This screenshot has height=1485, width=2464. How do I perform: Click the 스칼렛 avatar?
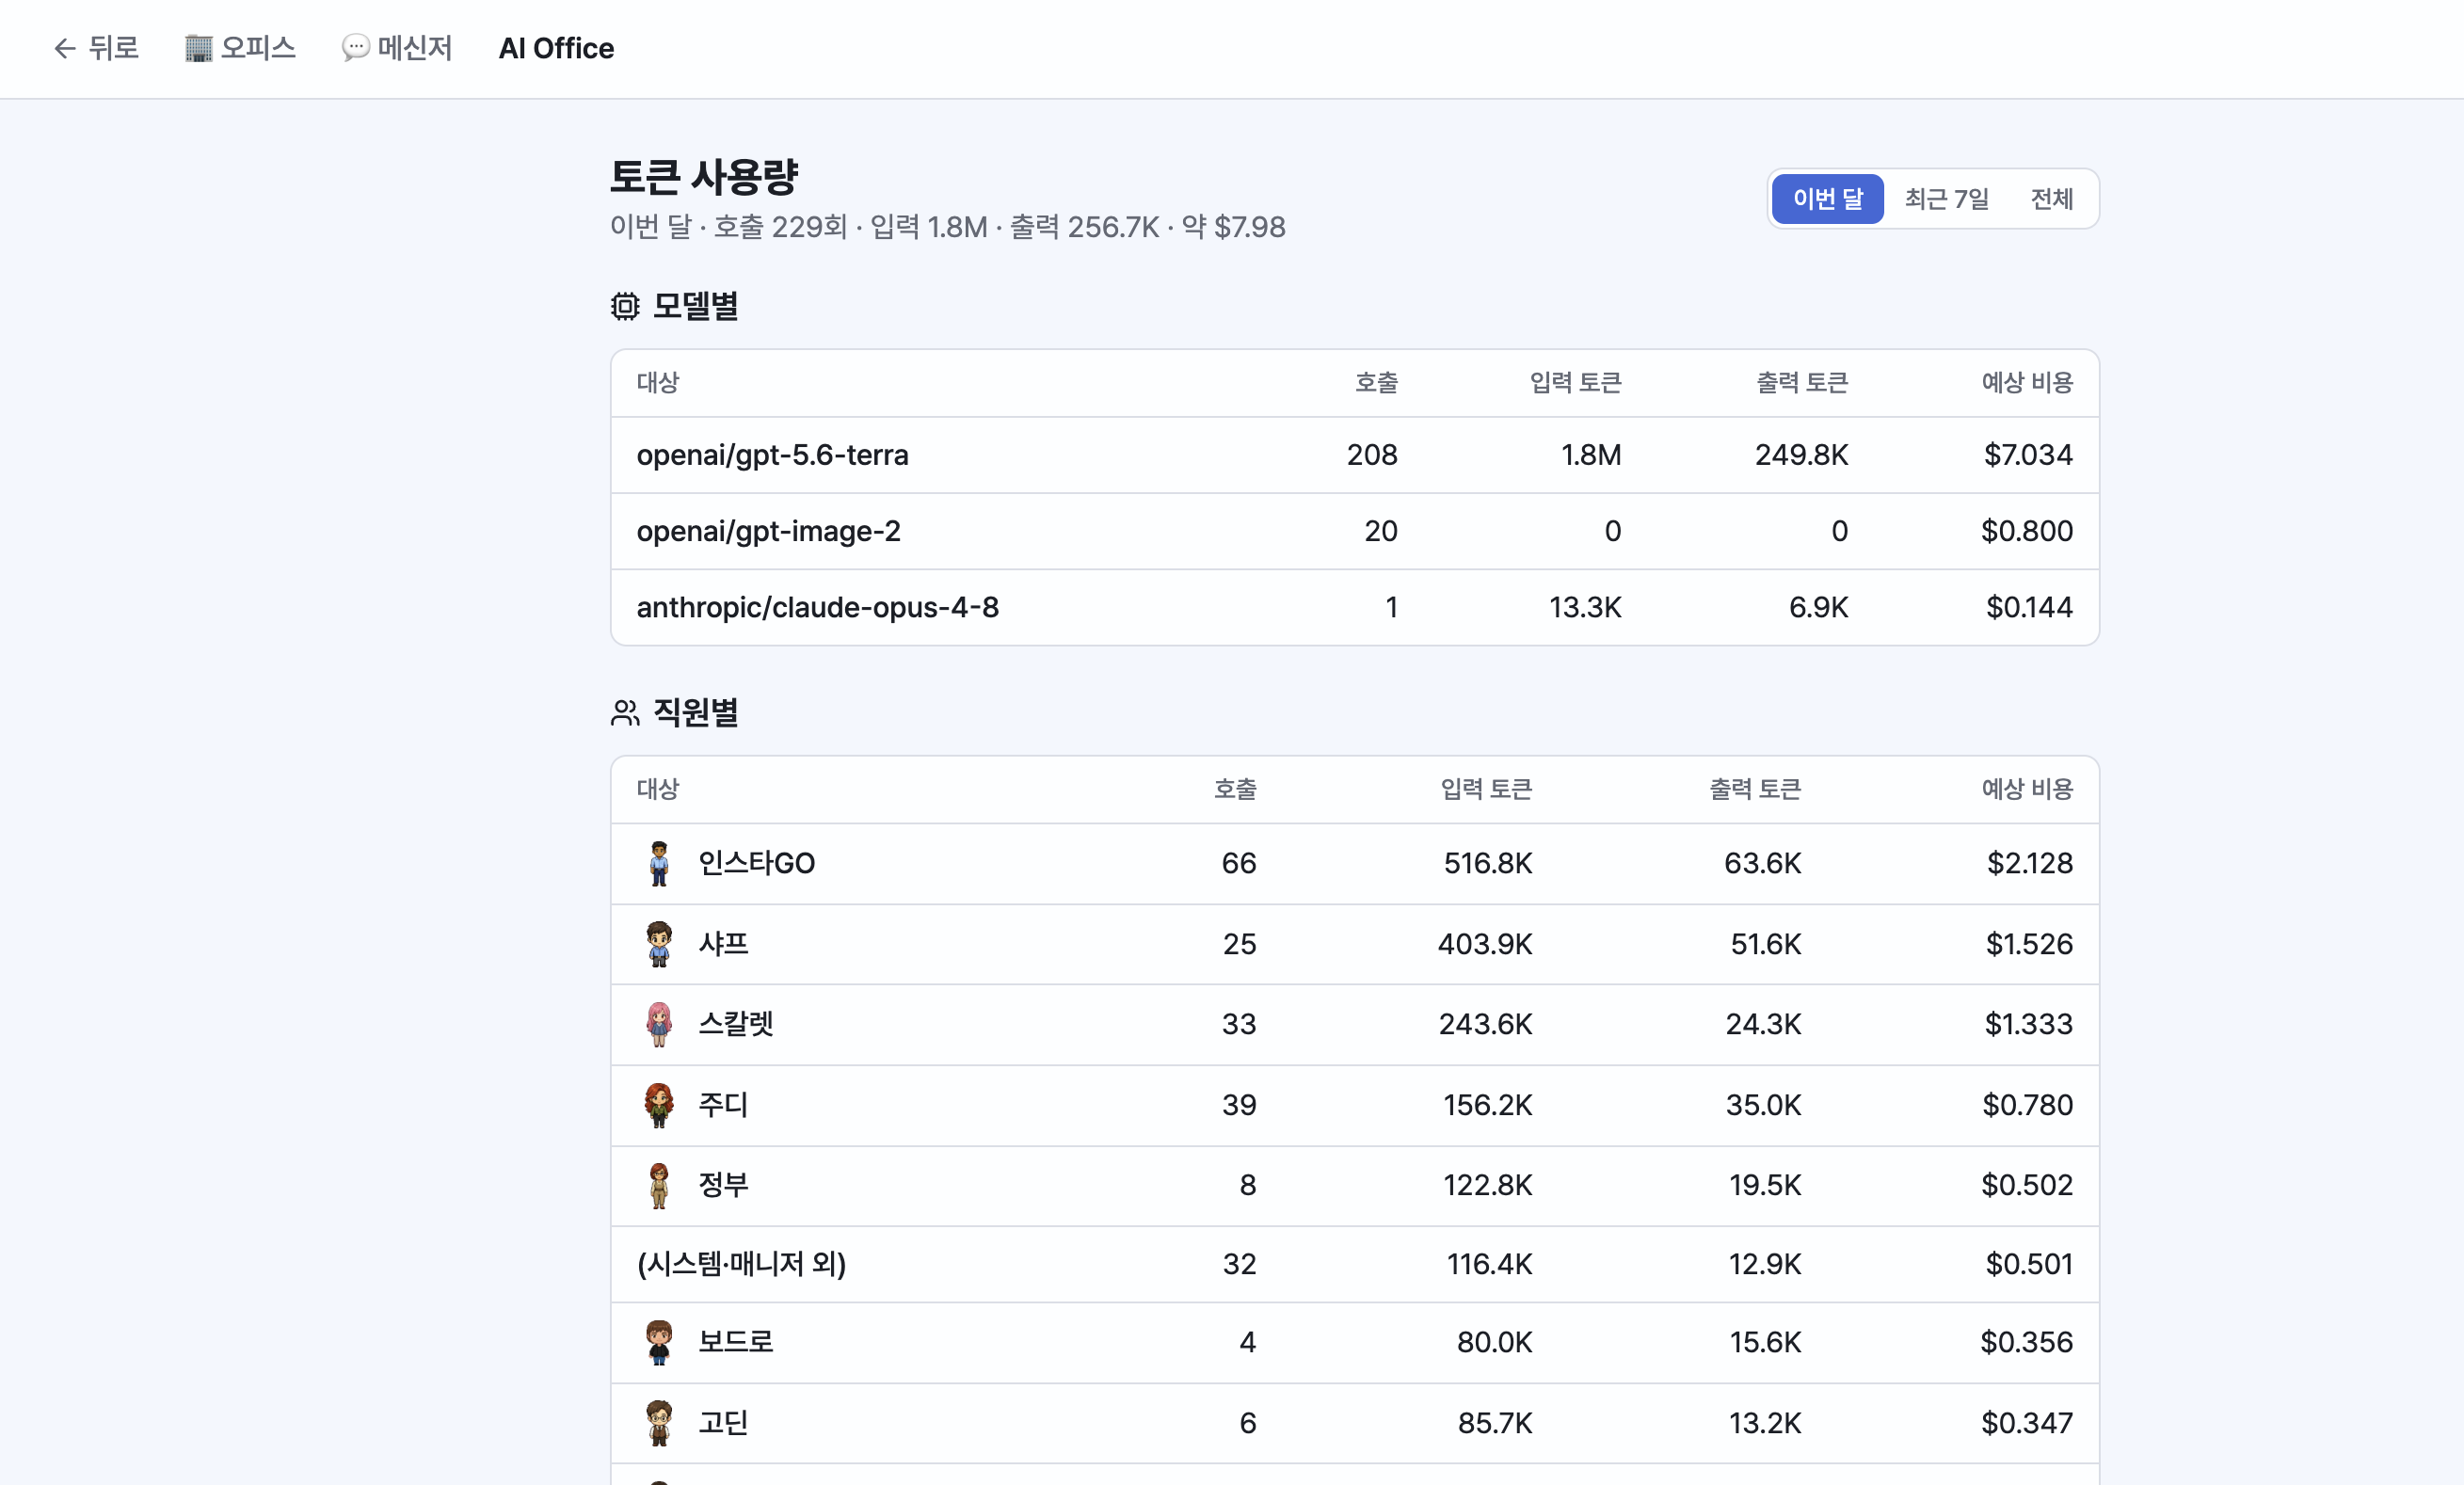click(x=659, y=1024)
